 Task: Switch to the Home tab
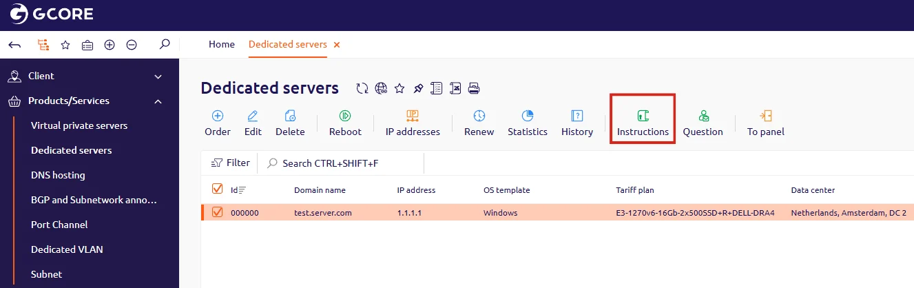pyautogui.click(x=222, y=44)
